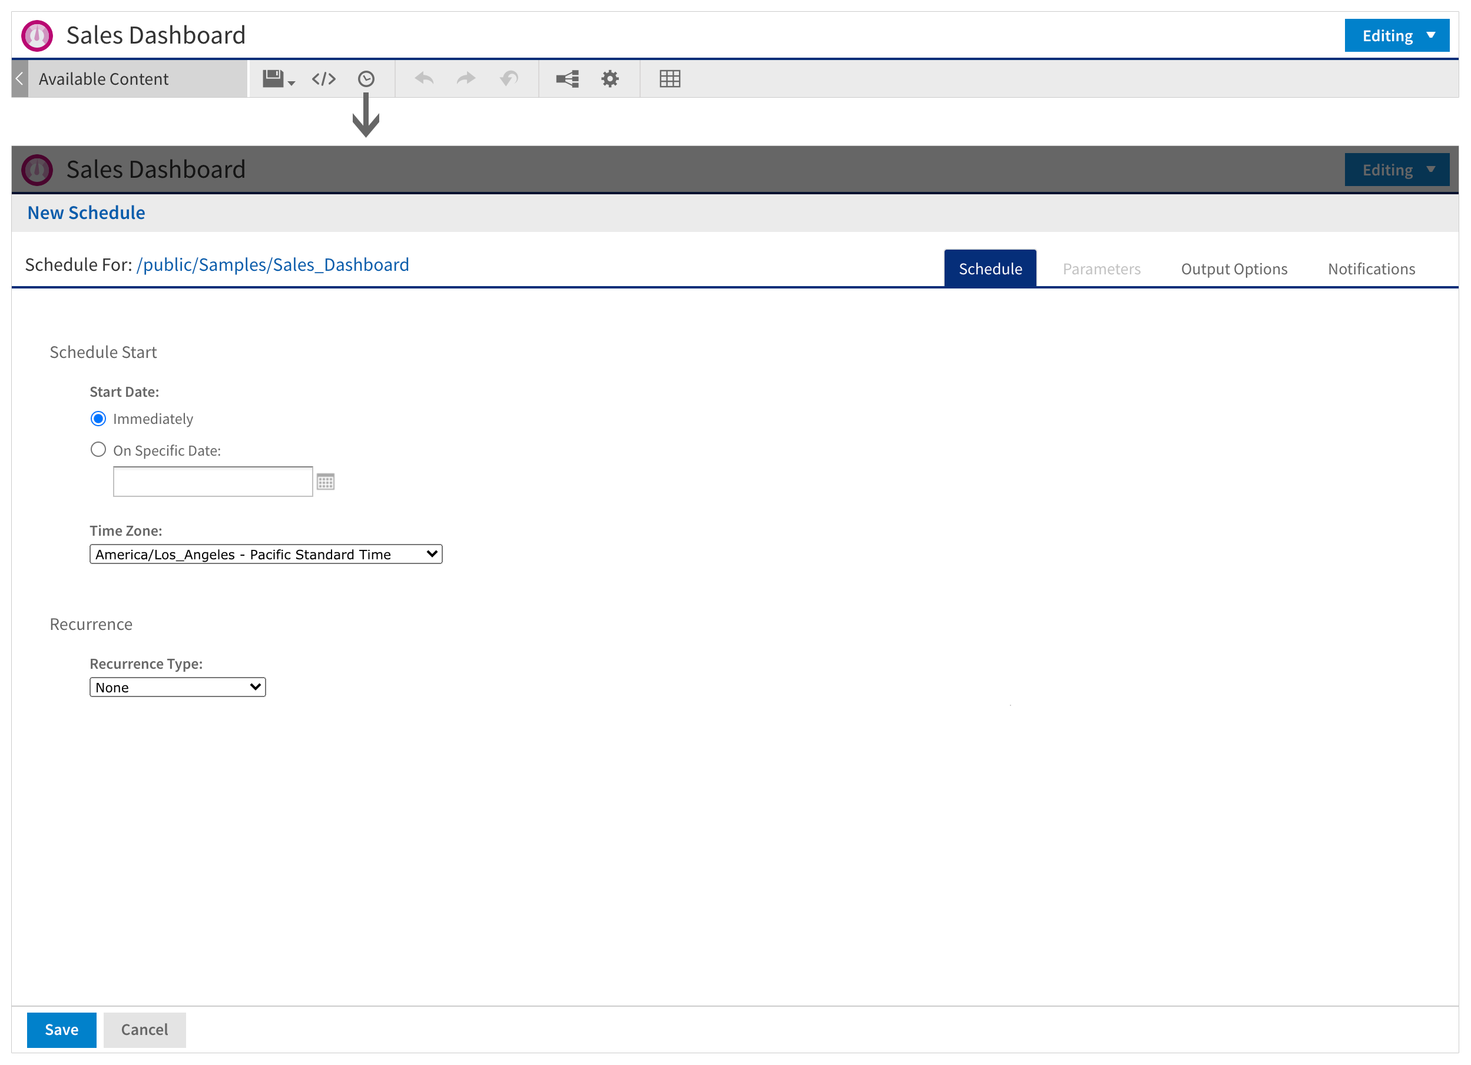Click the specific date input field
This screenshot has height=1065, width=1471.
[x=213, y=481]
